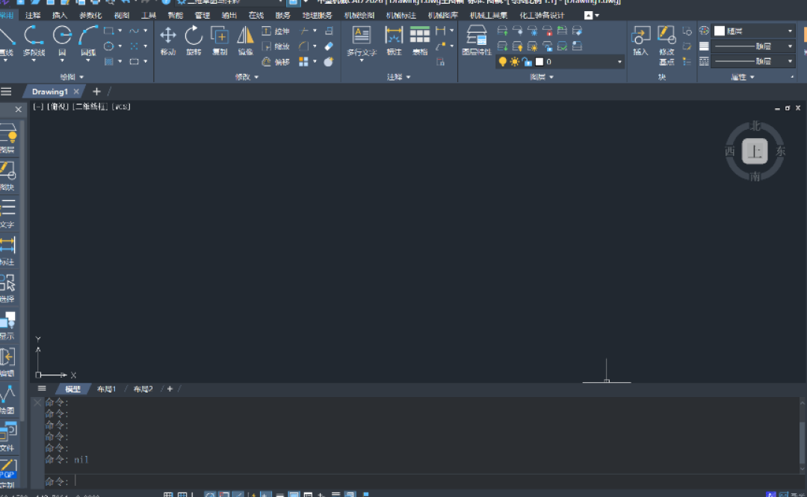
Task: Select the 移动 (Move) tool
Action: pyautogui.click(x=168, y=40)
